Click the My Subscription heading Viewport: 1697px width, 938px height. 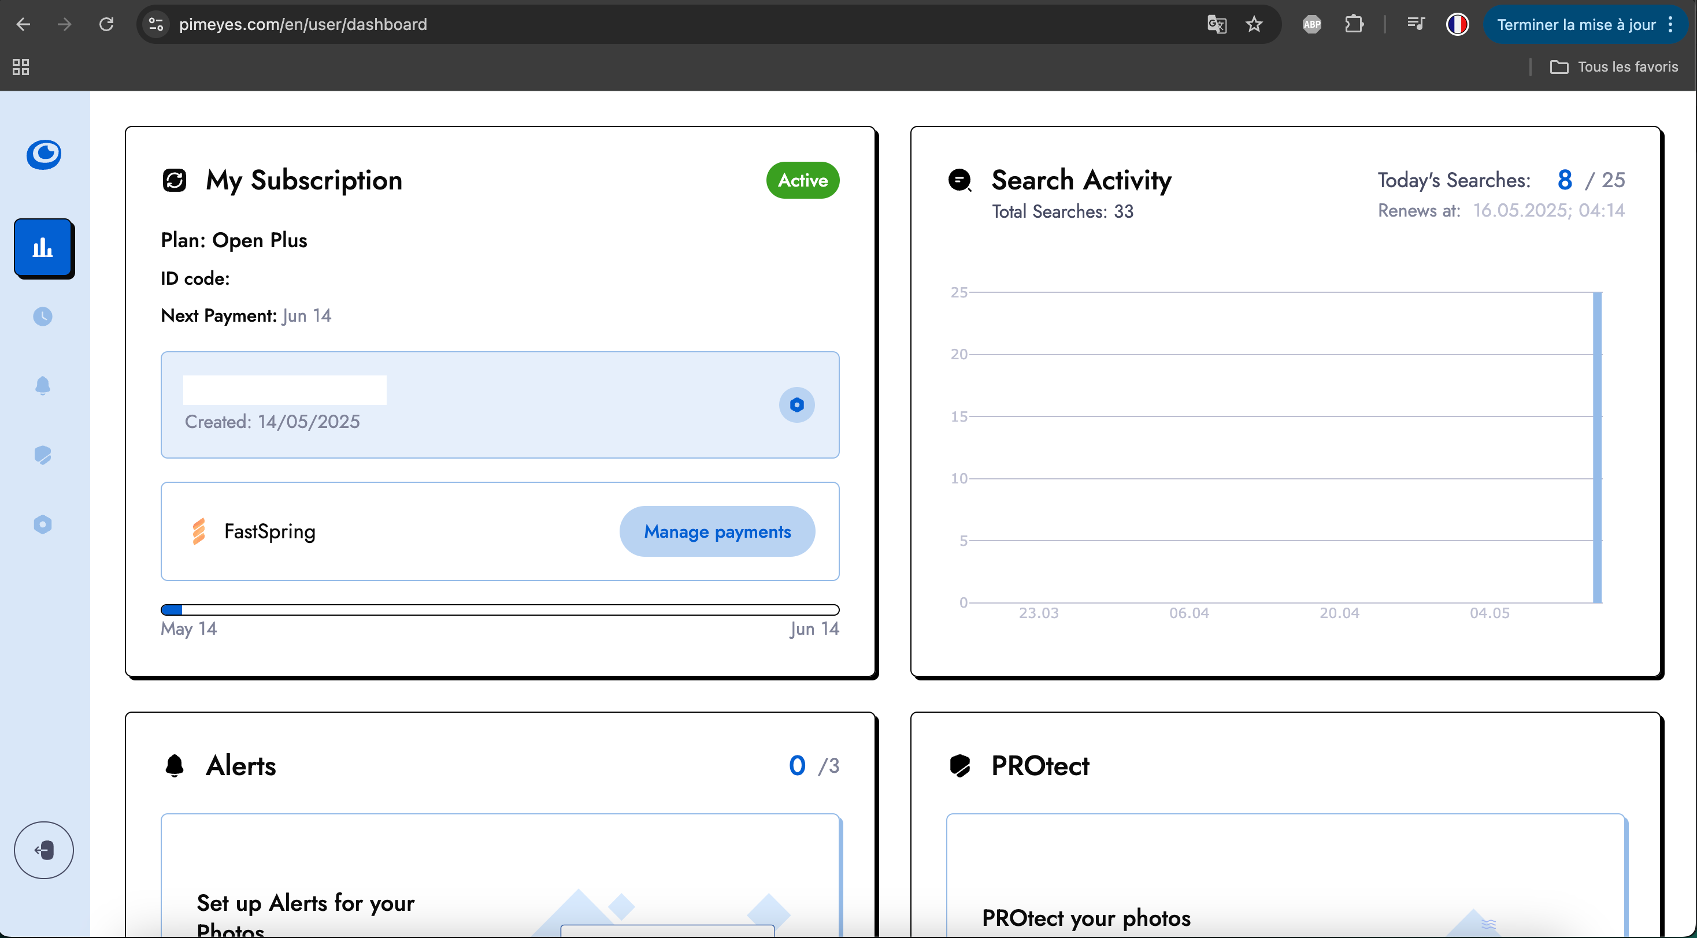click(303, 180)
